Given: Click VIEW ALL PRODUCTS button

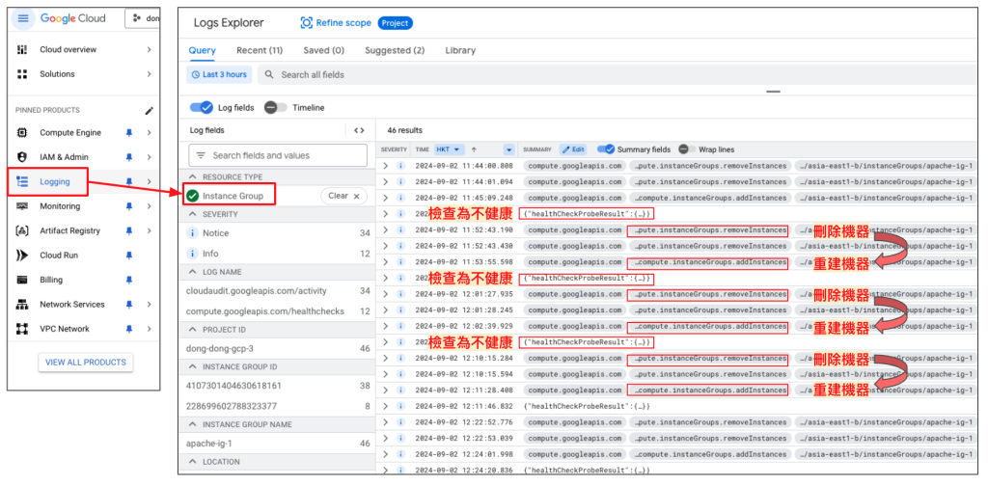Looking at the screenshot, I should pos(86,363).
